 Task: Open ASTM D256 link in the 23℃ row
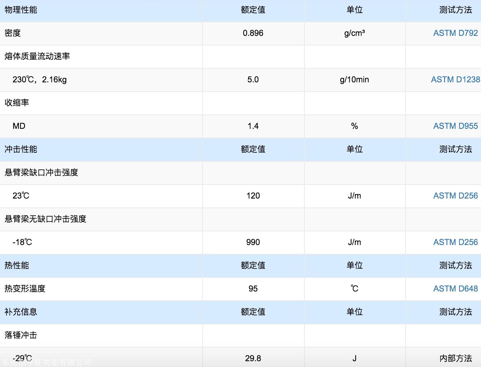[455, 196]
